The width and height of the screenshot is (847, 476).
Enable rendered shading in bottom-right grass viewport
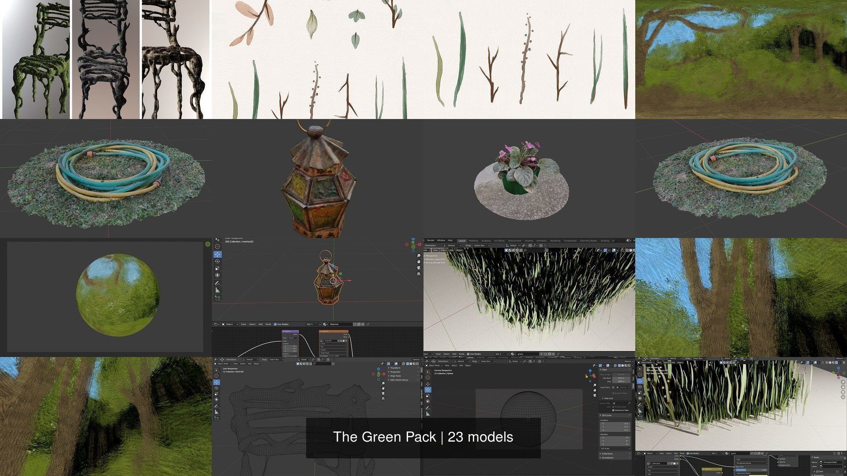pyautogui.click(x=836, y=362)
